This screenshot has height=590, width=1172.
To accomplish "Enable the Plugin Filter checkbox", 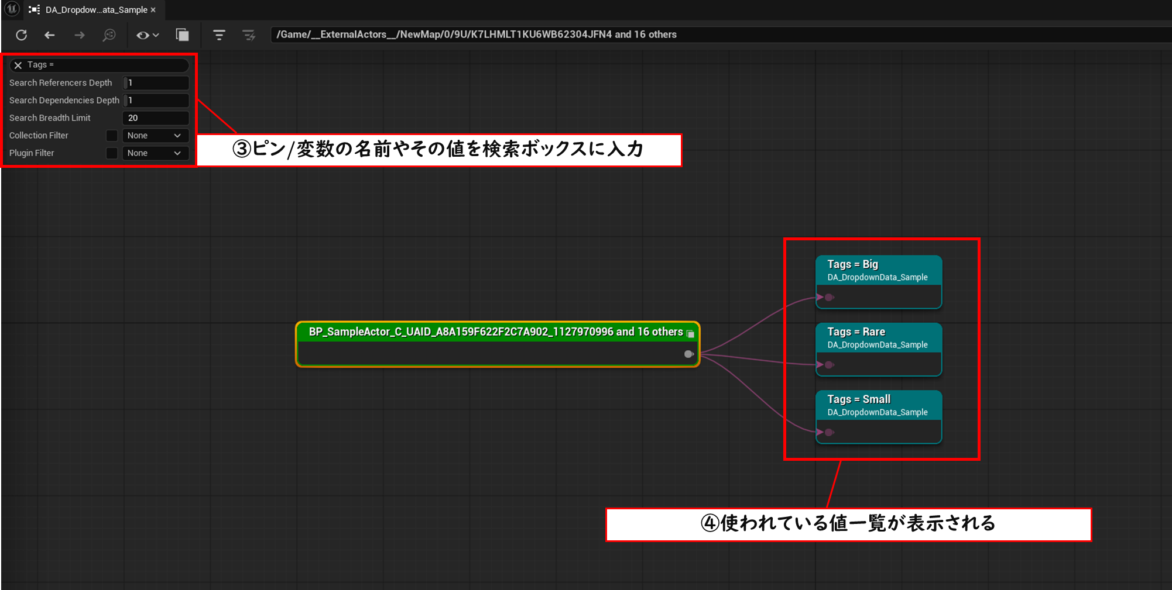I will pos(112,153).
